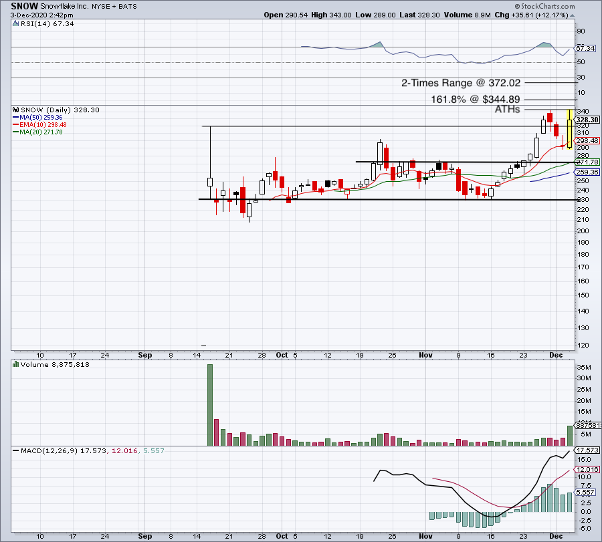Click the blue 259.36 MA price tag
Viewport: 602px width, 542px height.
pyautogui.click(x=587, y=172)
